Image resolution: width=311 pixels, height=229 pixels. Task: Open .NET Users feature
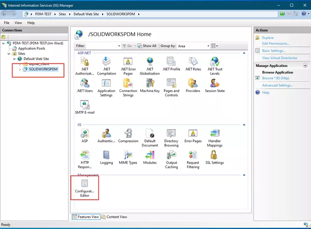tap(85, 86)
